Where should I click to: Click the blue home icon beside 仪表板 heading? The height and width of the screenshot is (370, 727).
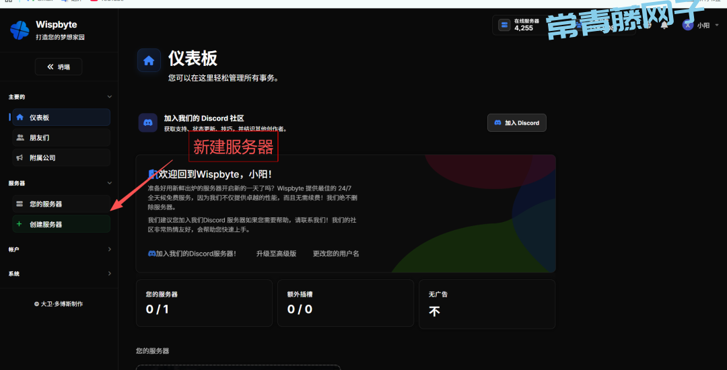pos(149,61)
